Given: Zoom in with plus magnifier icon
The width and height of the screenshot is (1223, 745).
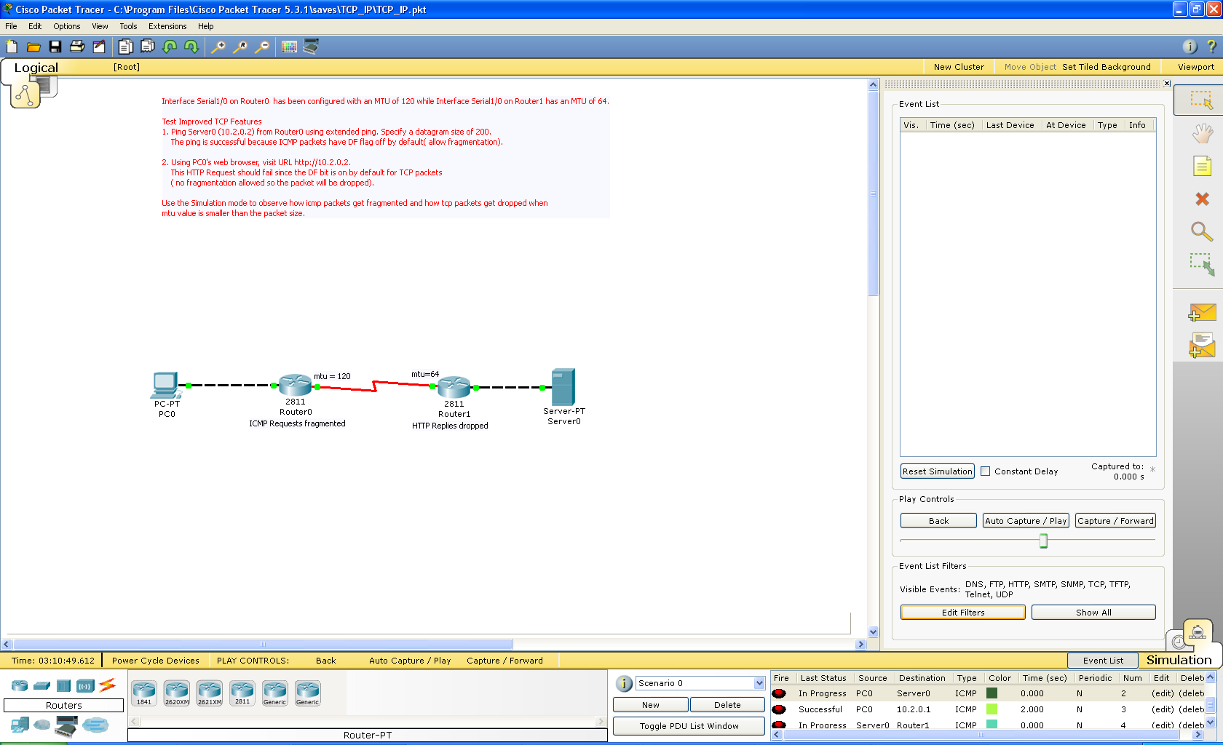Looking at the screenshot, I should point(218,47).
